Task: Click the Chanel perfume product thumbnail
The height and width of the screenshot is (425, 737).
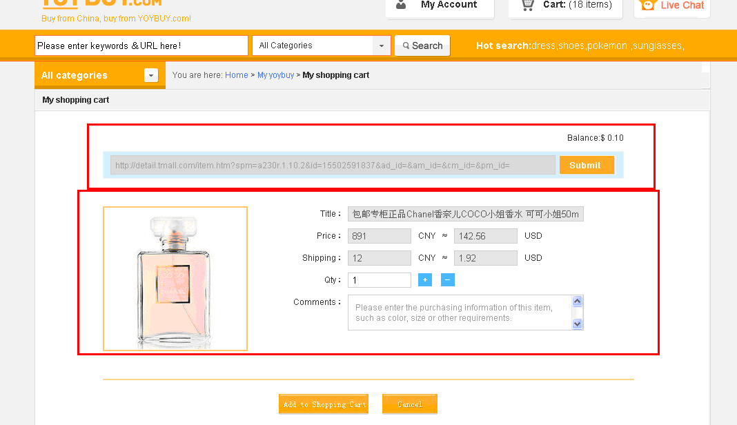Action: 175,279
